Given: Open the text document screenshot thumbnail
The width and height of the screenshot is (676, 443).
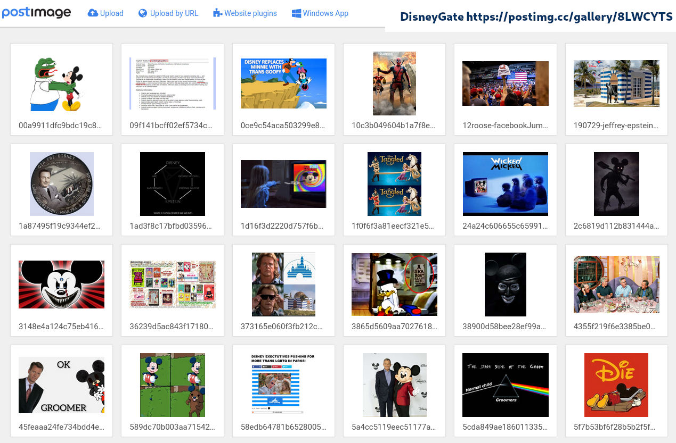Looking at the screenshot, I should (x=173, y=83).
